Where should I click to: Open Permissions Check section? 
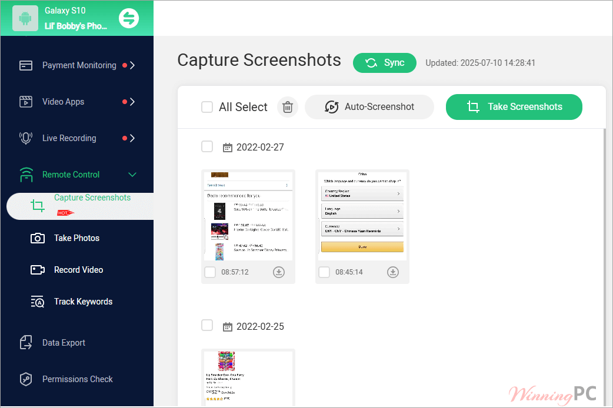point(77,379)
